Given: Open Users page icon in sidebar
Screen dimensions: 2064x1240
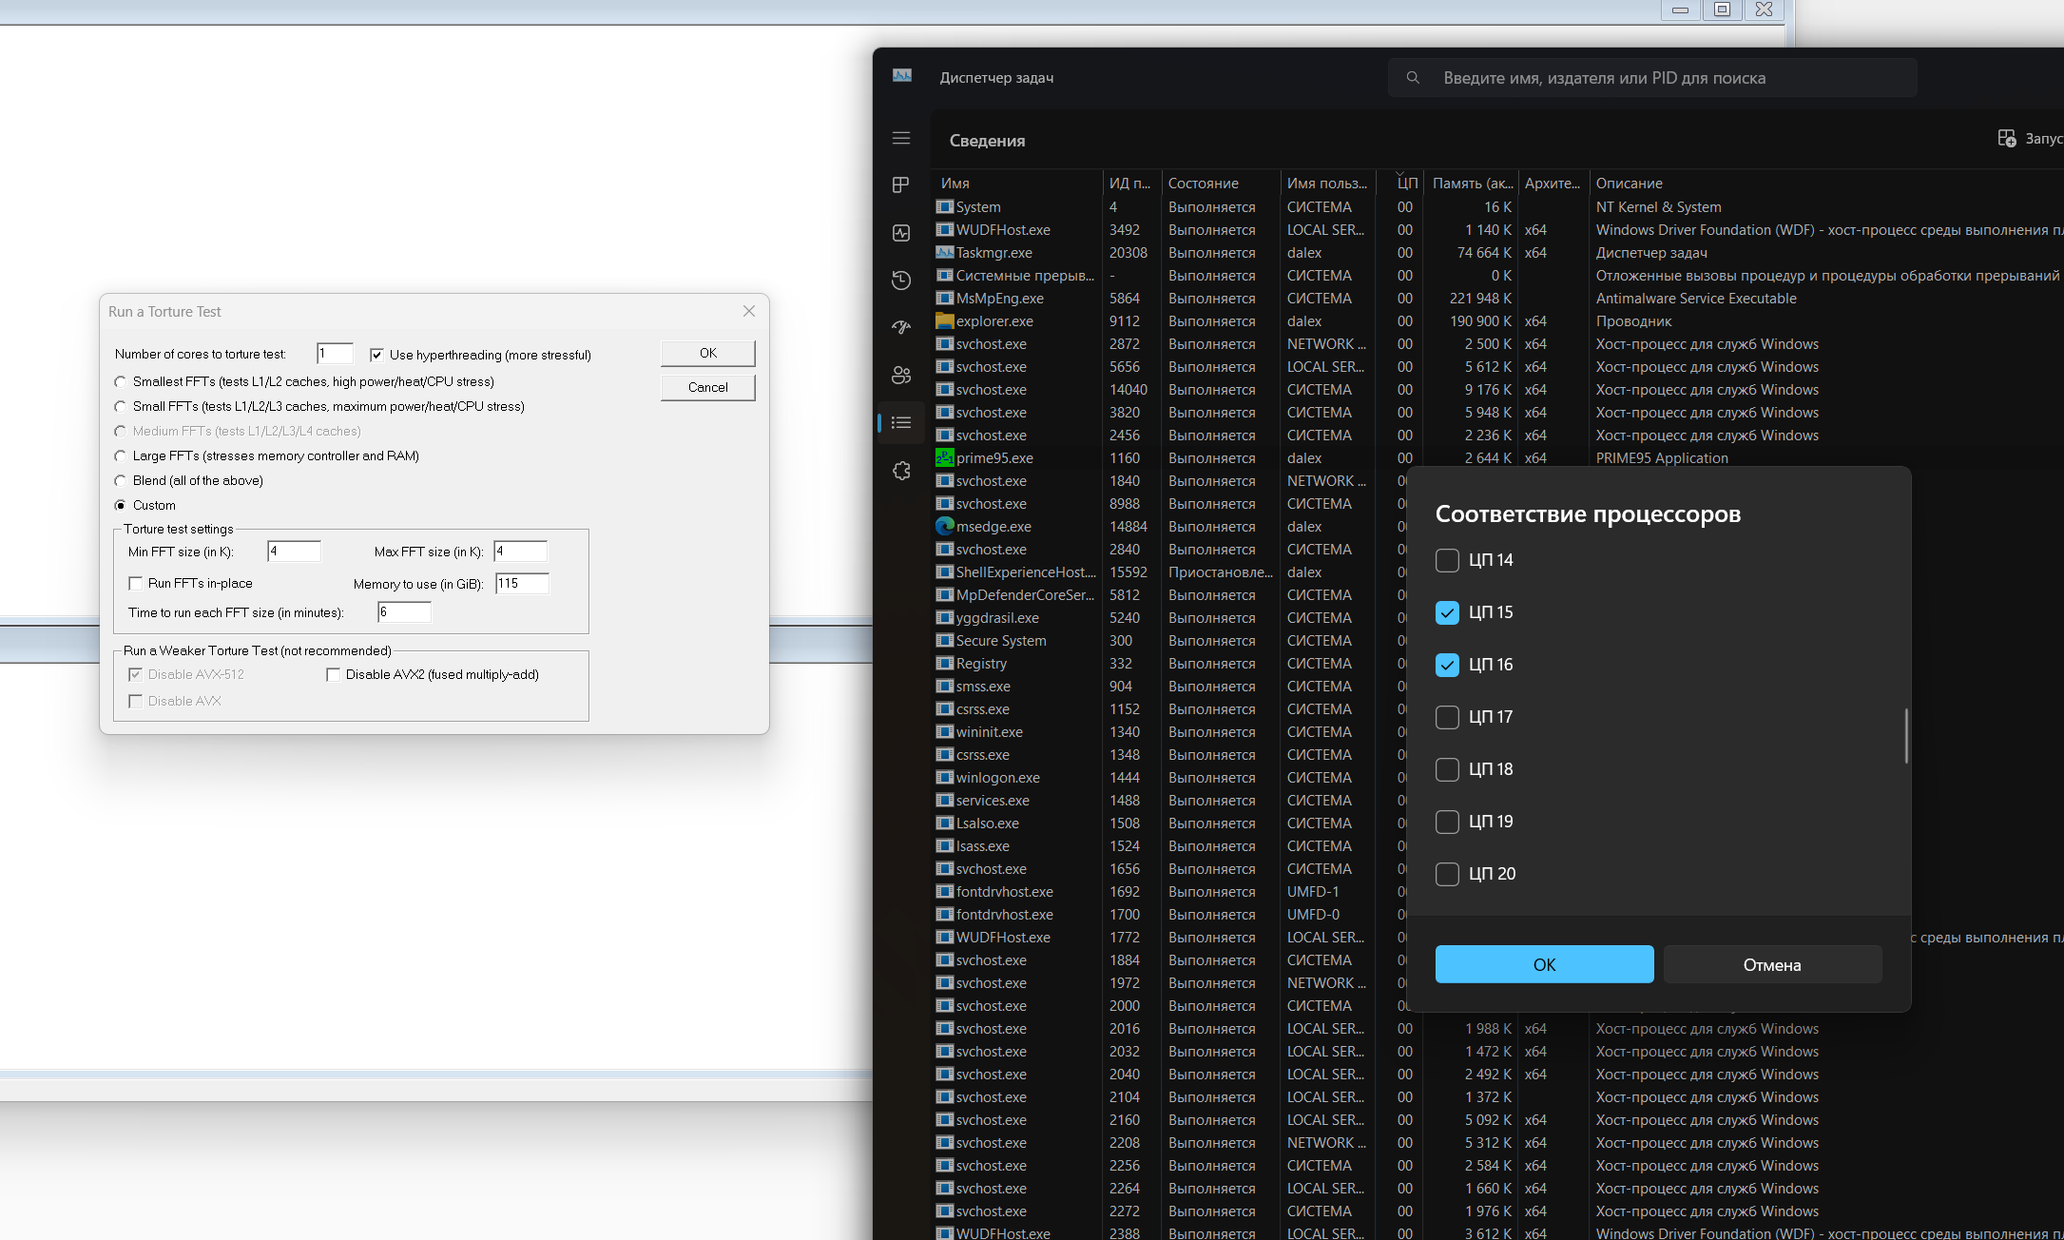Looking at the screenshot, I should tap(901, 376).
